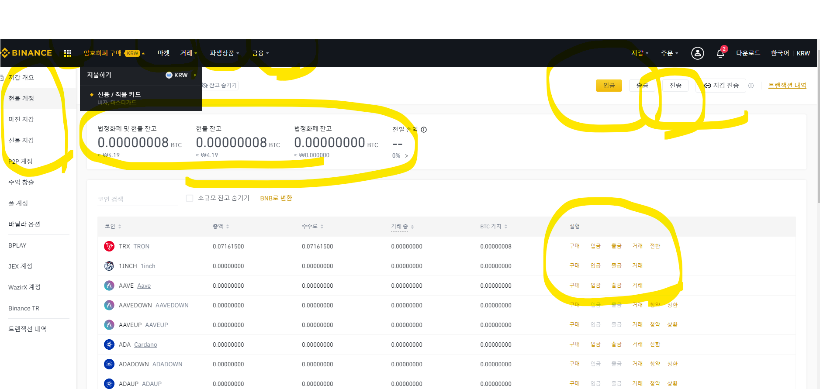This screenshot has height=389, width=820.
Task: Click the yellow 입금 button
Action: [609, 86]
